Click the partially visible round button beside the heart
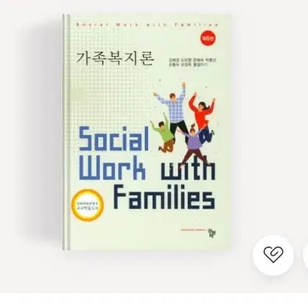 coord(305,255)
